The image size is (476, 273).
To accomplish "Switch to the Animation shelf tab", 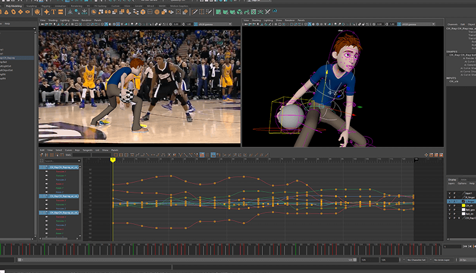I will tap(60, 6).
